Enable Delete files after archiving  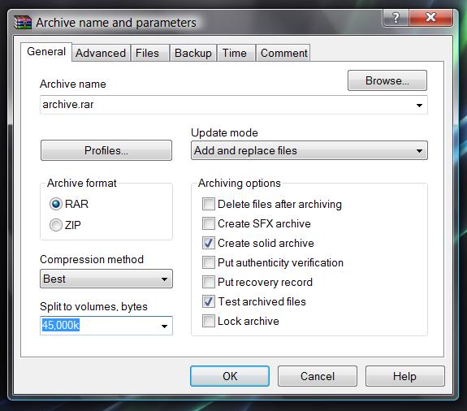pyautogui.click(x=209, y=204)
